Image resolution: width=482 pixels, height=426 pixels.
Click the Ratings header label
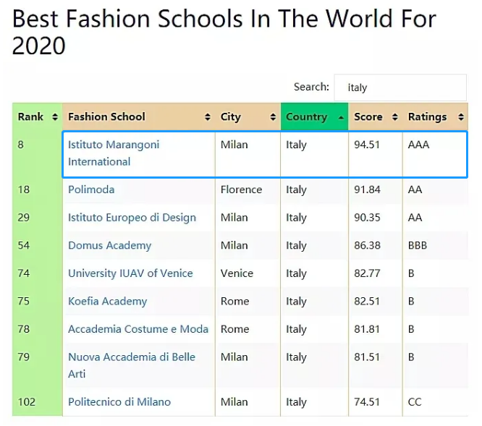tap(427, 116)
